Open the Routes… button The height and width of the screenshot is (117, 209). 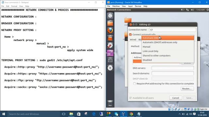(x=187, y=89)
